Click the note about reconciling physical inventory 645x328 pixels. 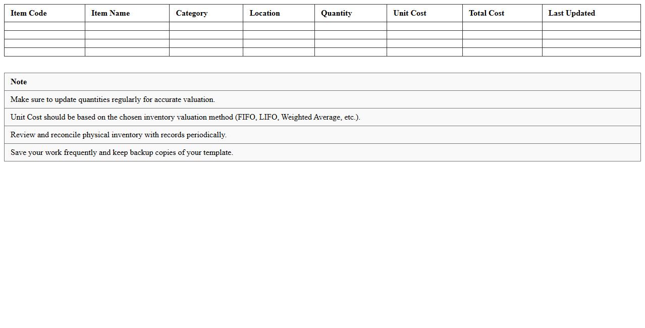[119, 135]
